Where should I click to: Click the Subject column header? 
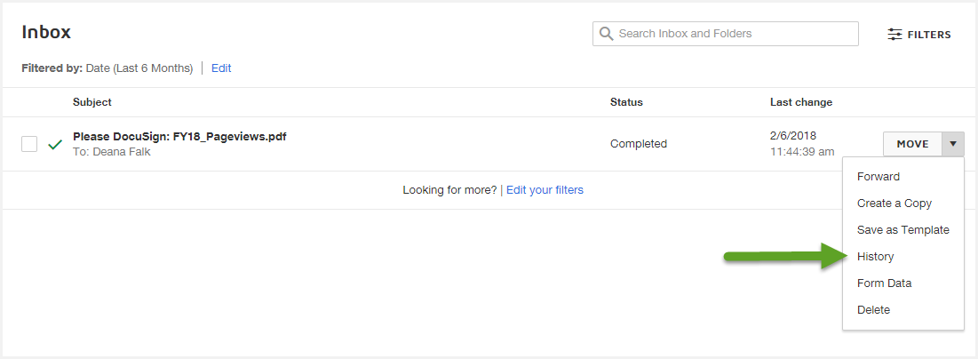tap(92, 102)
